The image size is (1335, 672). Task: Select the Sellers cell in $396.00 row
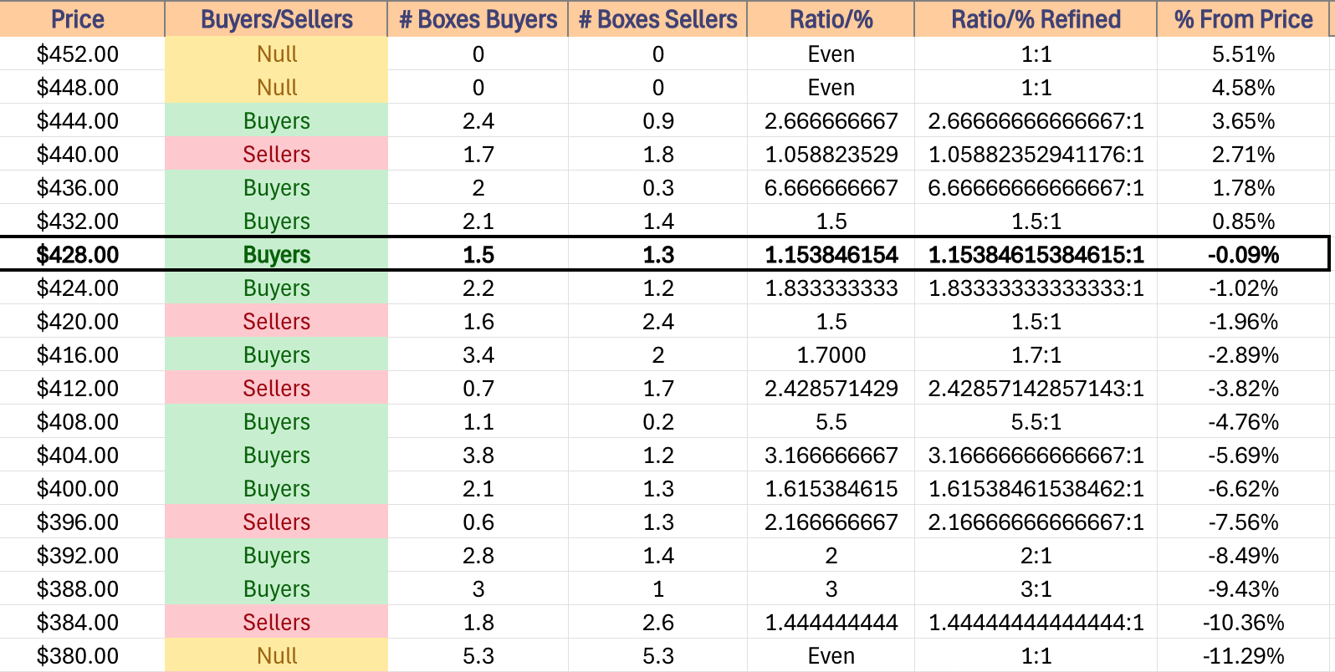(277, 522)
